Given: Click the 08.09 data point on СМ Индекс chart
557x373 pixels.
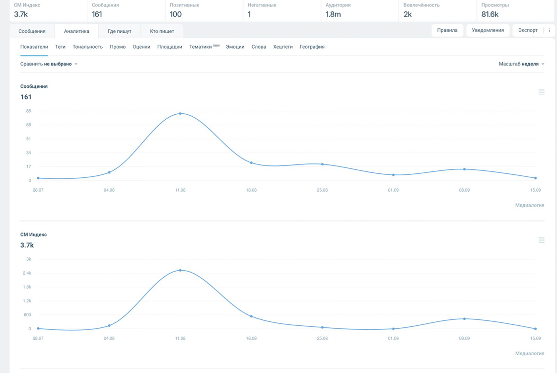Looking at the screenshot, I should click(464, 319).
